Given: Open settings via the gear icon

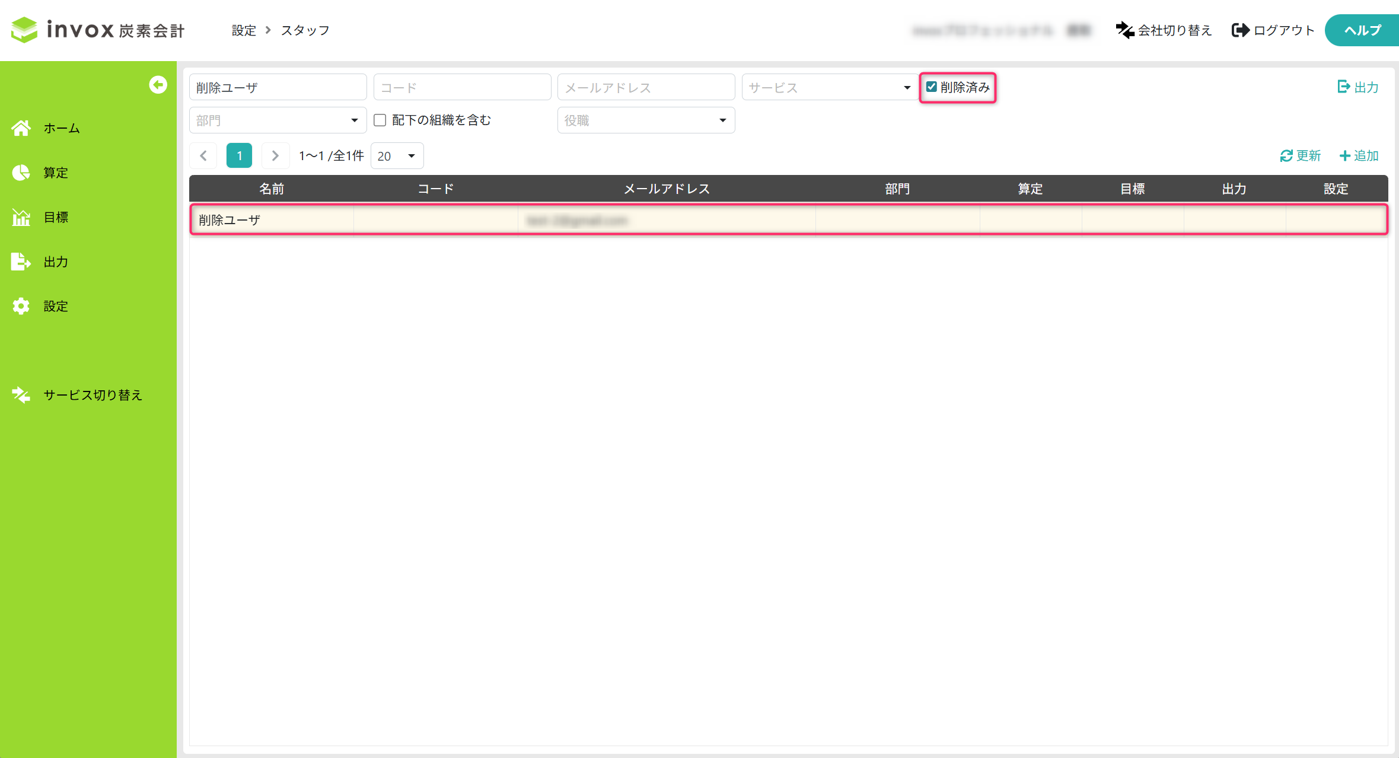Looking at the screenshot, I should [21, 306].
